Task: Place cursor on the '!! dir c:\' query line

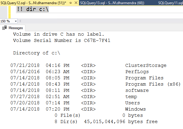Action: [33, 9]
